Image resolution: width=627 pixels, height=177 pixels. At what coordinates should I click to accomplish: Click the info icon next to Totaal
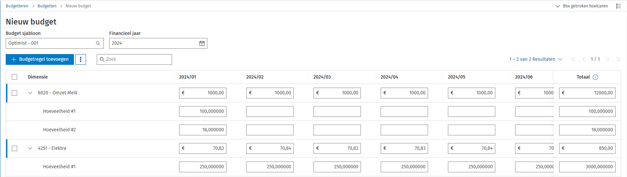[x=595, y=77]
